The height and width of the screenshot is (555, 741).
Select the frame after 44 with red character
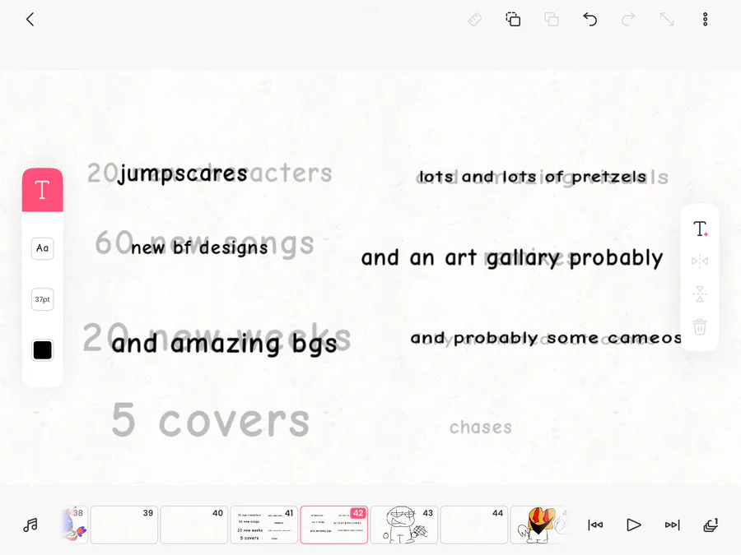(x=539, y=525)
